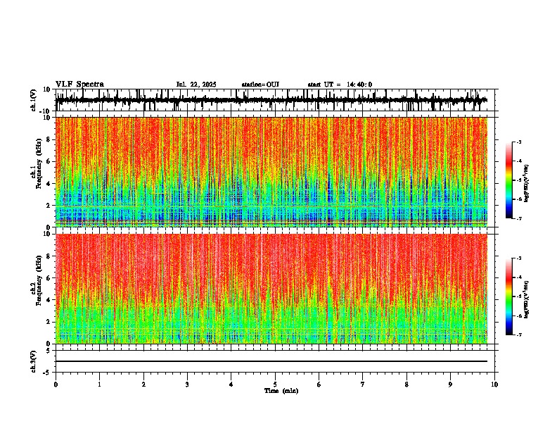Click the time axis tick label 7
Image resolution: width=557 pixels, height=431 pixels.
click(363, 385)
